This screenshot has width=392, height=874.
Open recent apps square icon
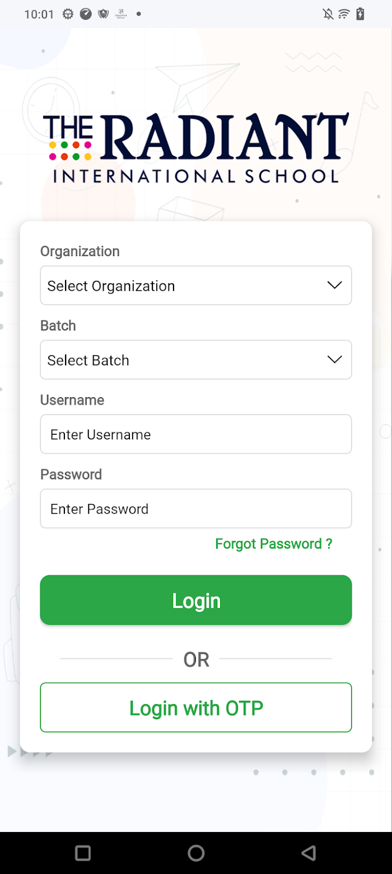[x=83, y=853]
